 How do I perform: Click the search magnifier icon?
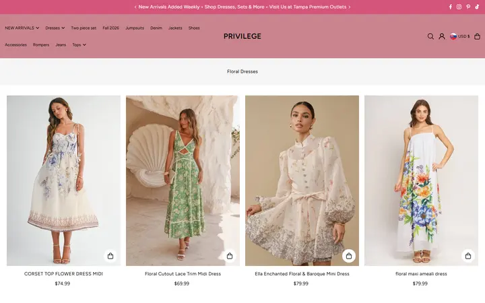click(x=430, y=36)
